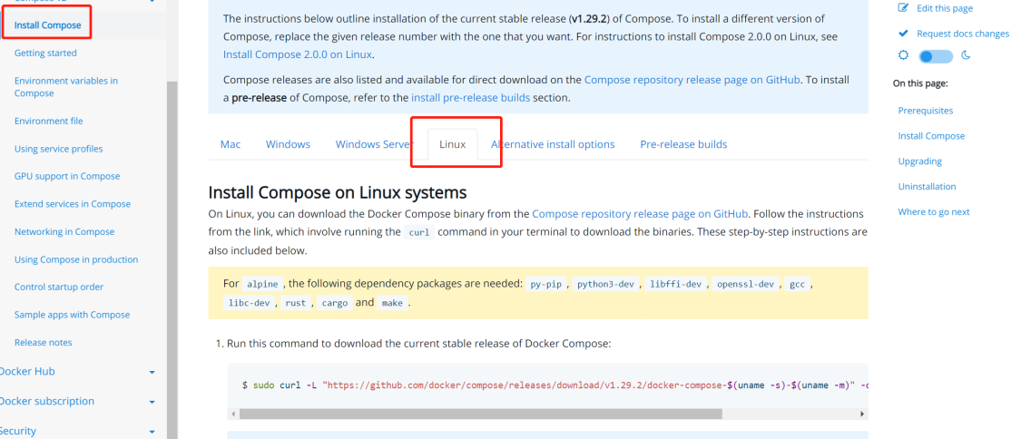Expand the Security sidebar section
The height and width of the screenshot is (439, 1021).
[152, 431]
